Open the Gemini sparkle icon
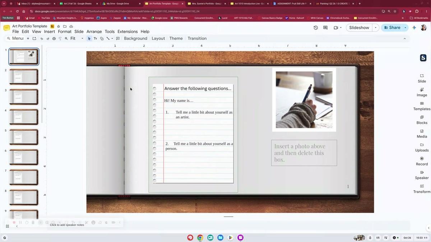The height and width of the screenshot is (242, 431). [x=414, y=28]
